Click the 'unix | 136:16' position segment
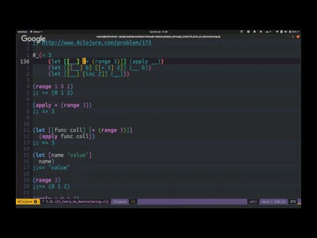The width and height of the screenshot is (317, 238). click(273, 202)
